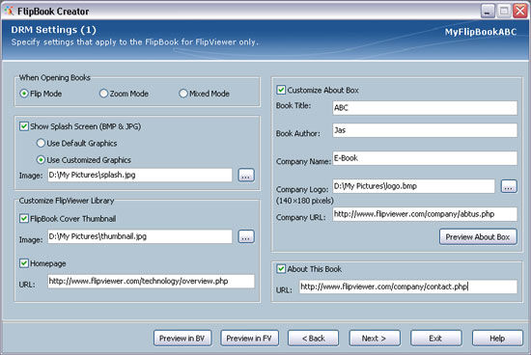Browse for company logo file
531x355 pixels.
(x=509, y=186)
